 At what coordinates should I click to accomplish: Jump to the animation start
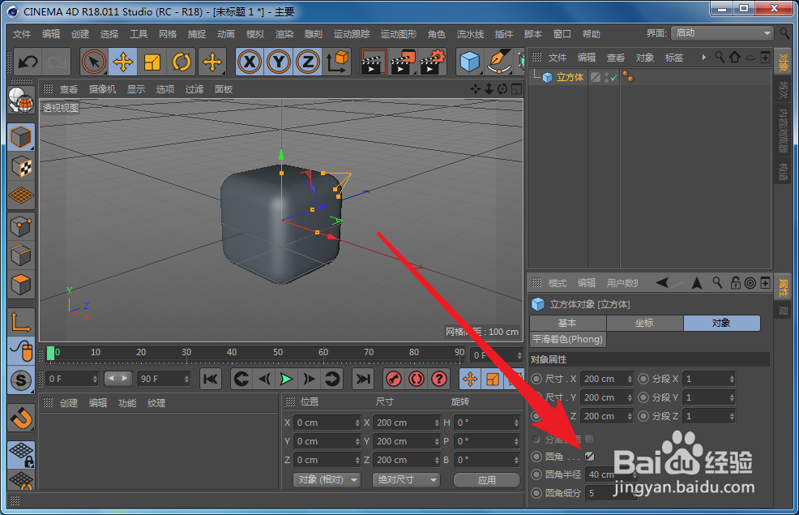coord(211,379)
